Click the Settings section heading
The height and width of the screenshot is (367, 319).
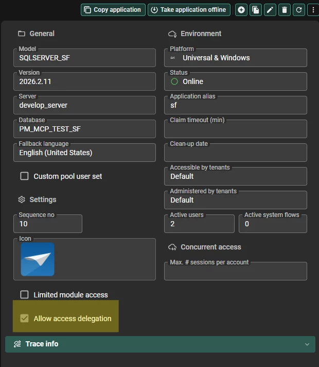click(x=43, y=199)
